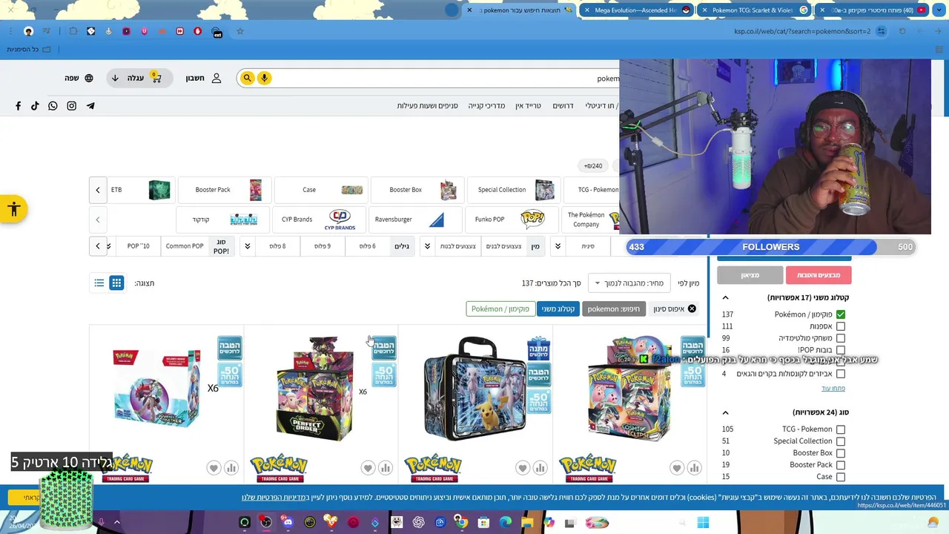This screenshot has height=534, width=949.
Task: Open the מבצעים והטבות button
Action: [x=819, y=275]
